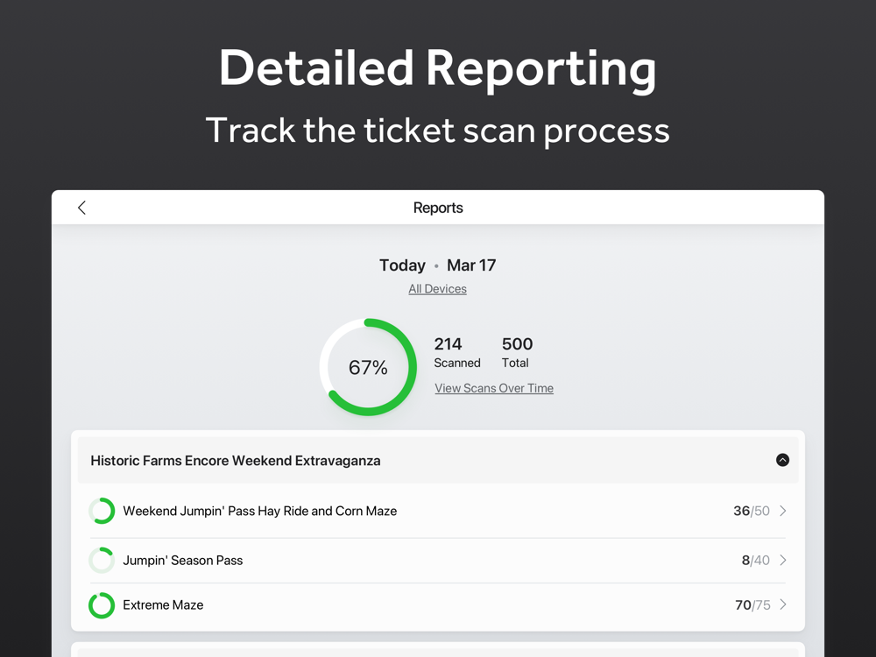Select the 'Jumpin' Season Pass' row text

coord(183,561)
